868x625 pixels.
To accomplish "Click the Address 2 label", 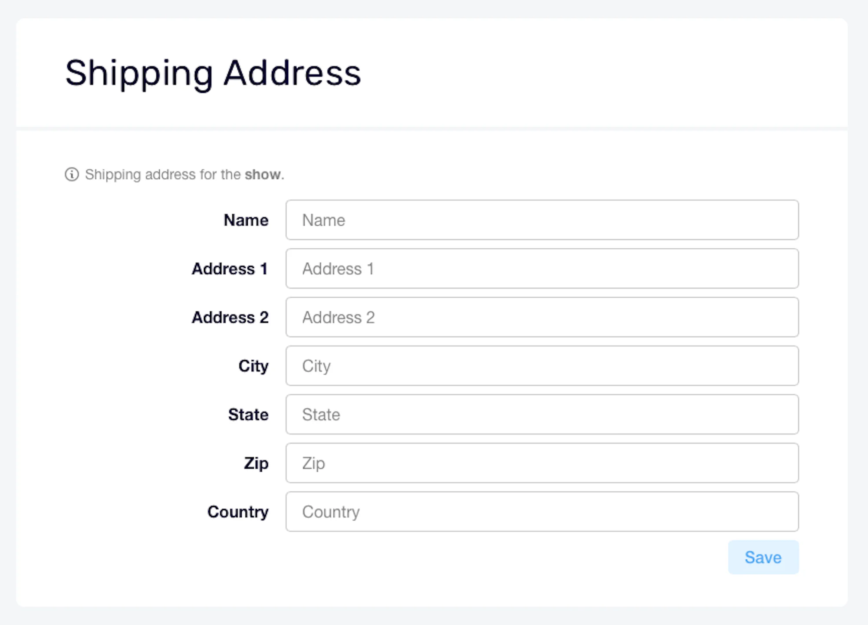I will click(x=230, y=317).
